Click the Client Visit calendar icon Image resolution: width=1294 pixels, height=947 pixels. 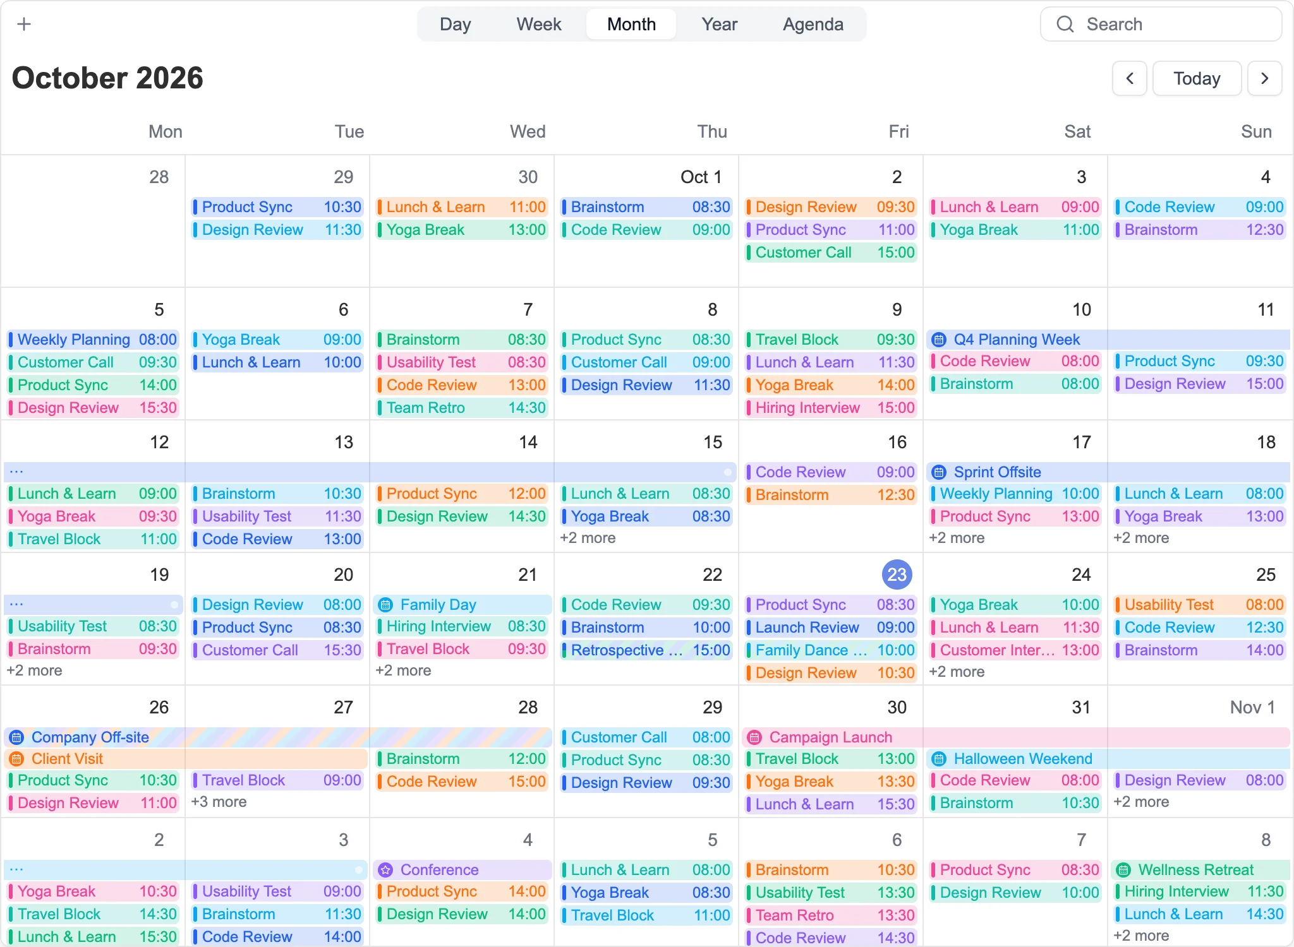16,759
